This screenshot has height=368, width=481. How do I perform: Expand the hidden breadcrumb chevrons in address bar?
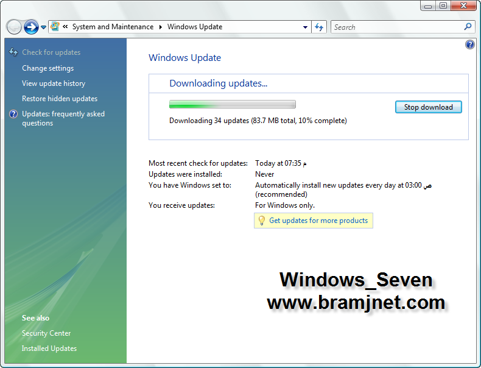[65, 27]
